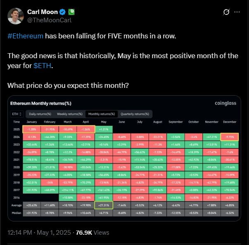Click the Carl Moon display name
The image size is (249, 245).
pos(42,12)
